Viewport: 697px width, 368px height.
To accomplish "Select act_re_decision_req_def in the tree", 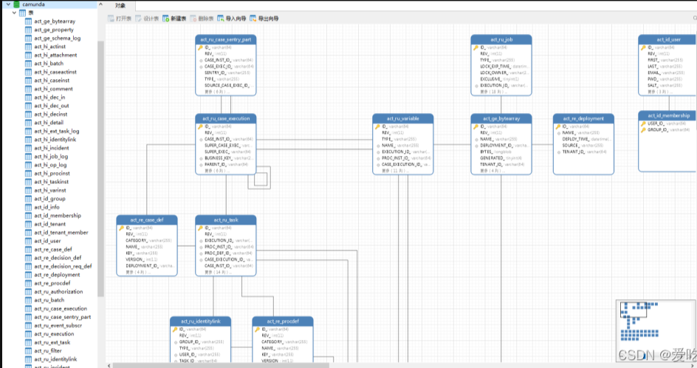I will [63, 267].
